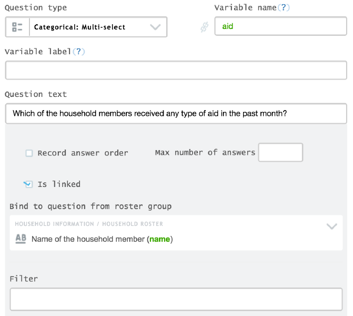353x316 pixels.
Task: Focus the Filter expression field
Action: pyautogui.click(x=176, y=299)
